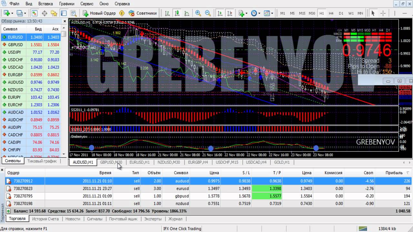Expand the periods dropdown arrow
This screenshot has height=232, width=413.
(x=259, y=14)
